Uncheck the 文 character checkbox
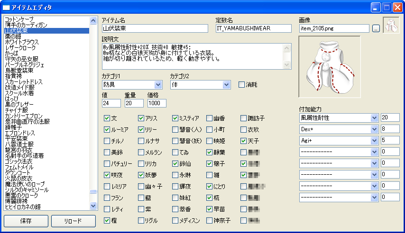405x233 pixels. point(107,118)
